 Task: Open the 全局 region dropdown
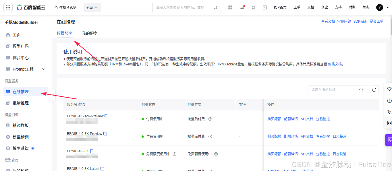pyautogui.click(x=92, y=7)
